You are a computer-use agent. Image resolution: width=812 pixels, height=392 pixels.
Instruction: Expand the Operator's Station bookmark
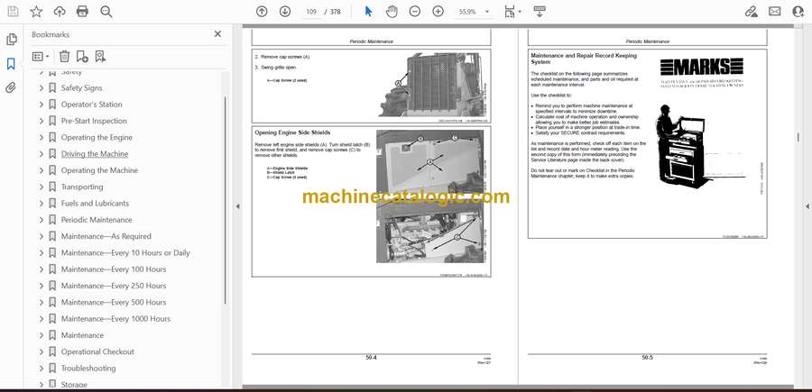click(42, 105)
